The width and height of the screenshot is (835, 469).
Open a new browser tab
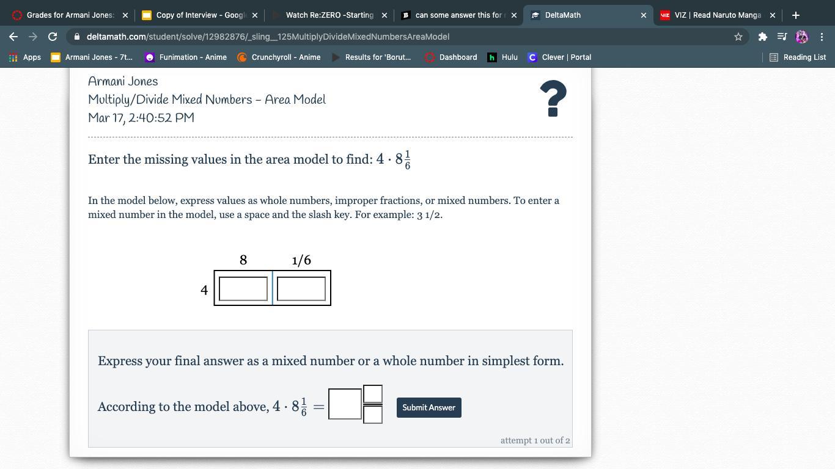[x=795, y=15]
